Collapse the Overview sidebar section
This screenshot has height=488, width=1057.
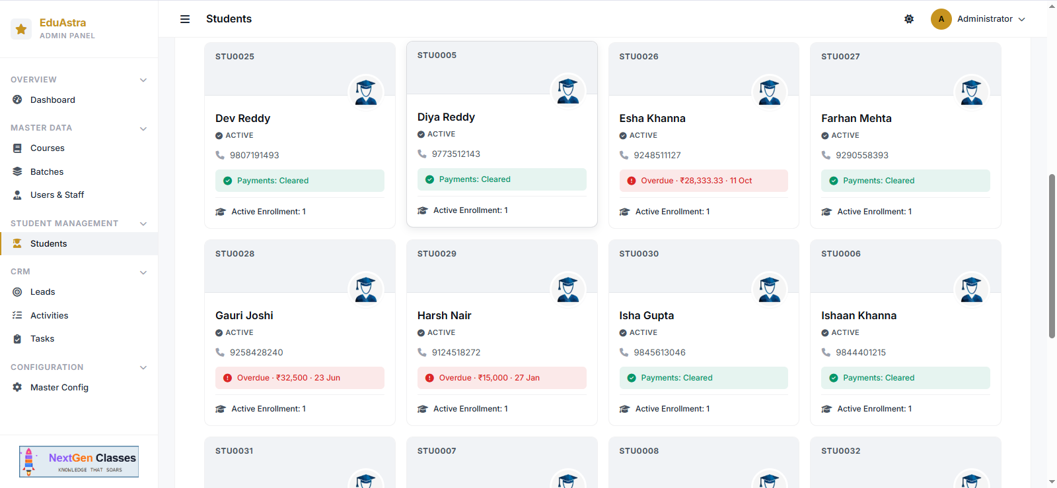pos(143,80)
